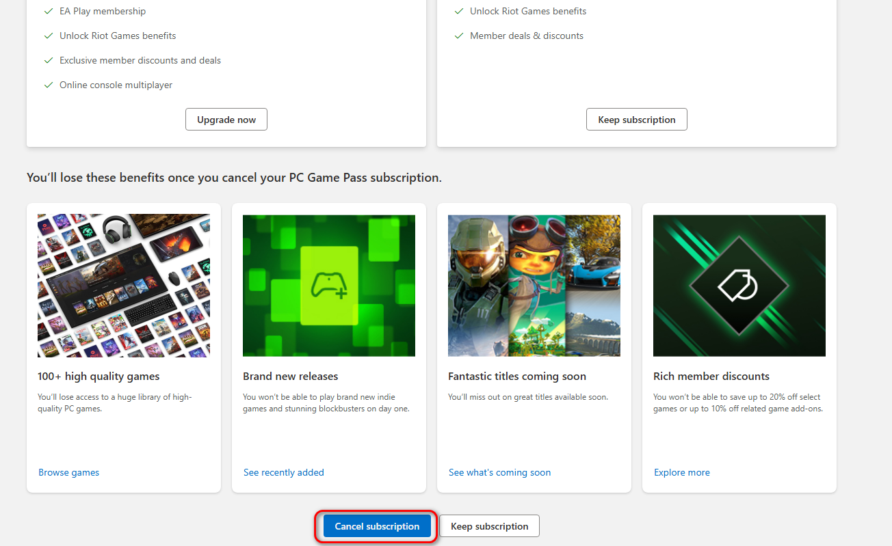Visit the Explore more link
The width and height of the screenshot is (892, 546).
(682, 472)
